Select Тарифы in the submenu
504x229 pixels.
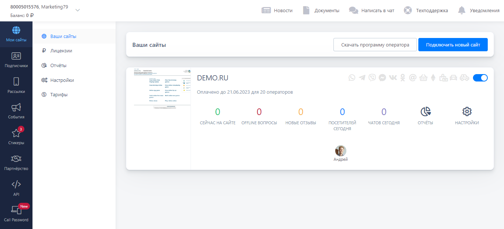[59, 95]
